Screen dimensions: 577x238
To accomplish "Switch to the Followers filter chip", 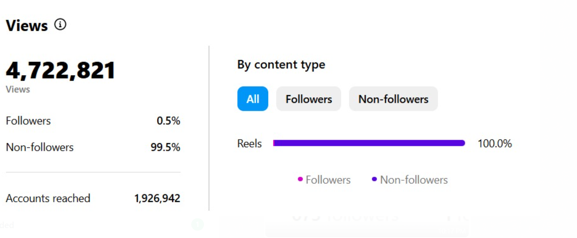I will pyautogui.click(x=308, y=99).
